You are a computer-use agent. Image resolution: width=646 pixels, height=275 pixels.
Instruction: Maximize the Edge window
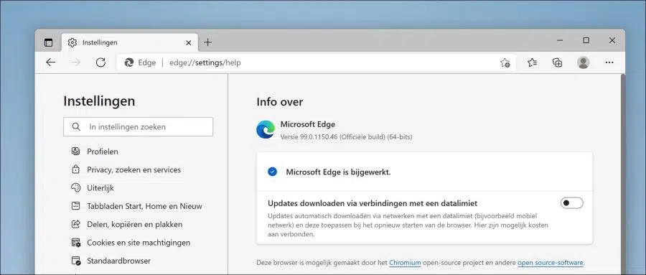click(x=586, y=40)
